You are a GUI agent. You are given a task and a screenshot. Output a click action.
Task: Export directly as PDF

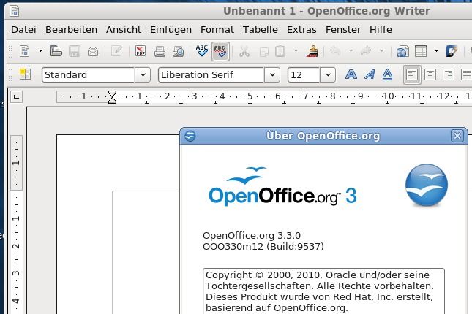(x=141, y=51)
